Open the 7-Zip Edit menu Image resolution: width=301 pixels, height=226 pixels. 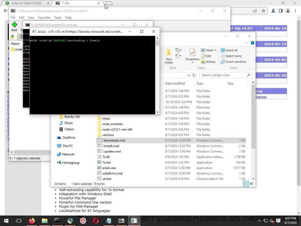[x=21, y=18]
